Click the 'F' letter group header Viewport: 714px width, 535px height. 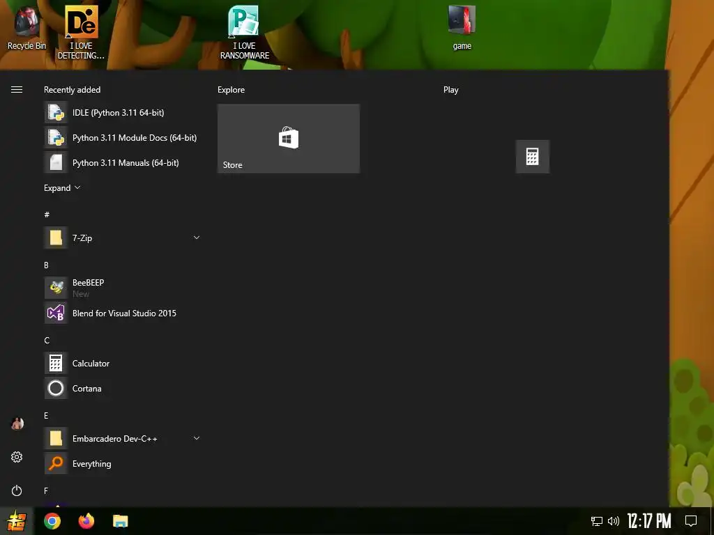[x=45, y=491]
